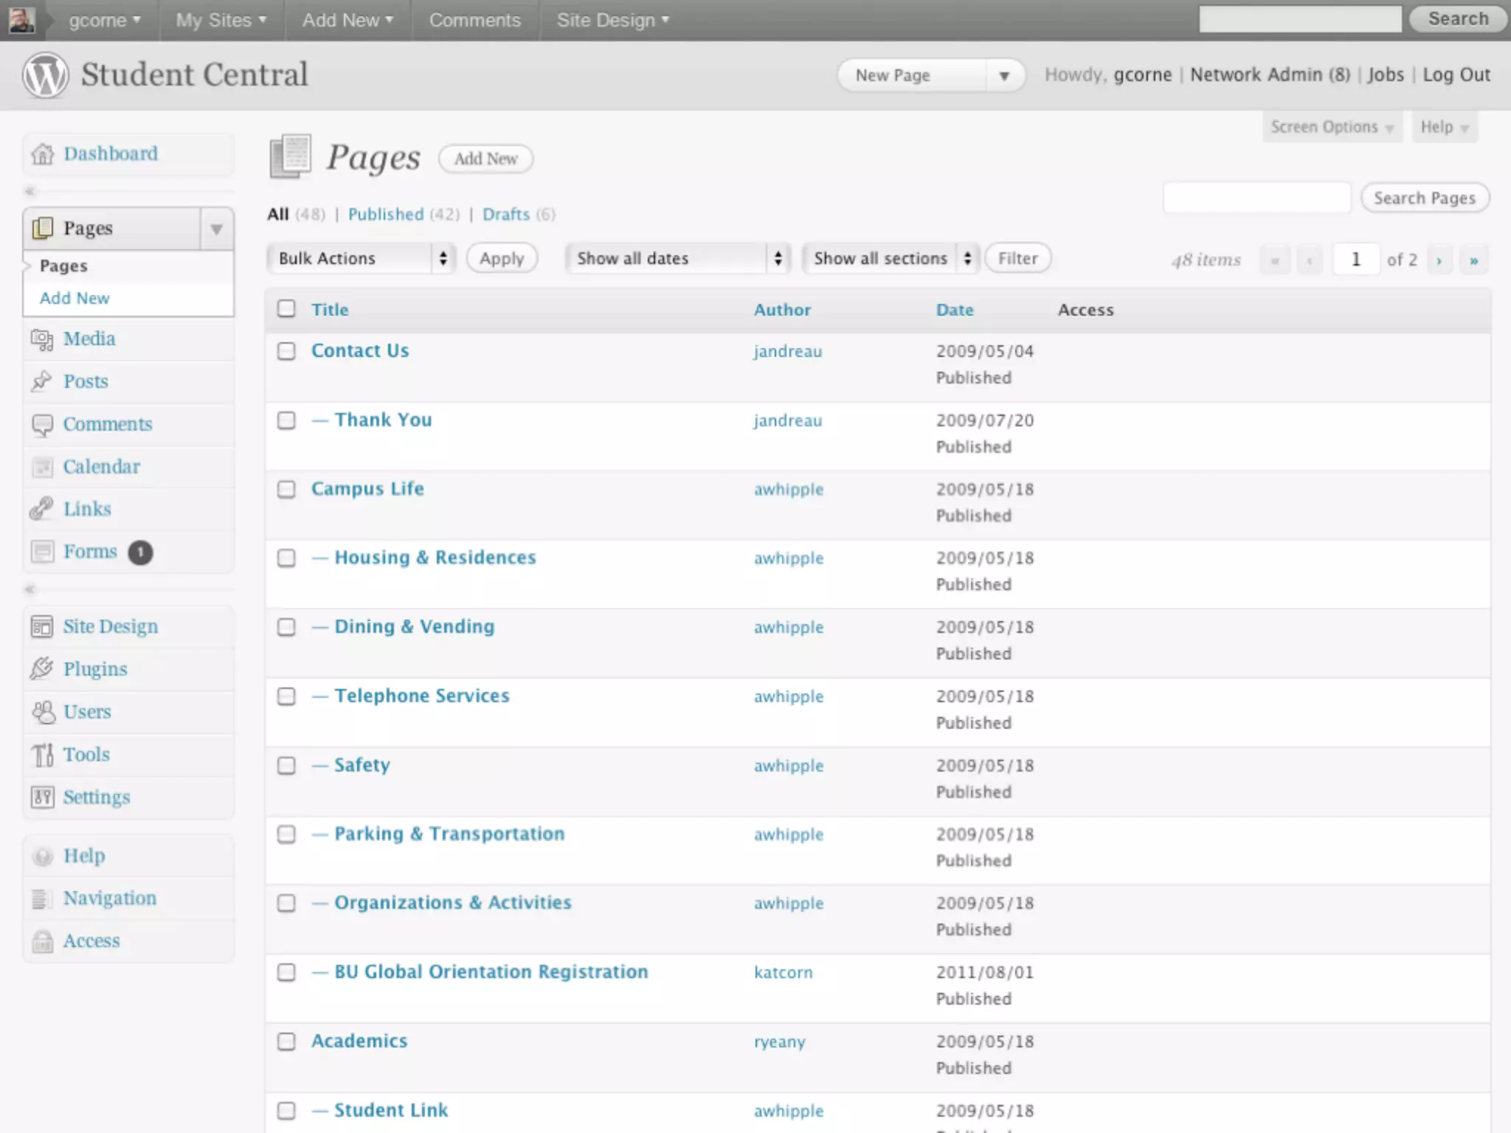The width and height of the screenshot is (1511, 1133).
Task: Expand the Show all dates dropdown
Action: click(x=678, y=258)
